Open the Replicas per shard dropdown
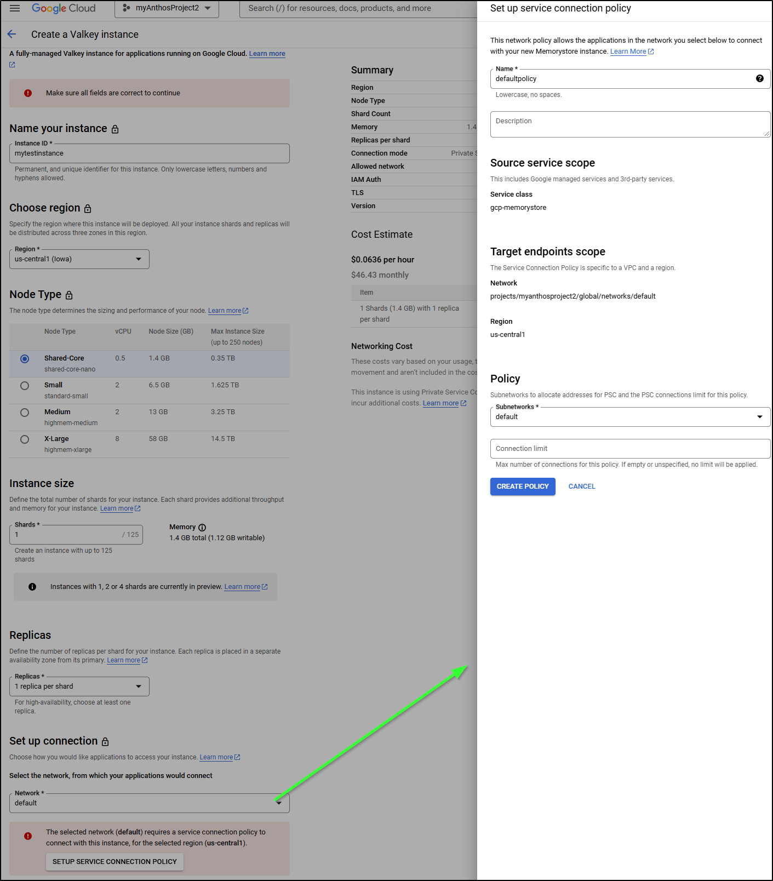 tap(79, 687)
